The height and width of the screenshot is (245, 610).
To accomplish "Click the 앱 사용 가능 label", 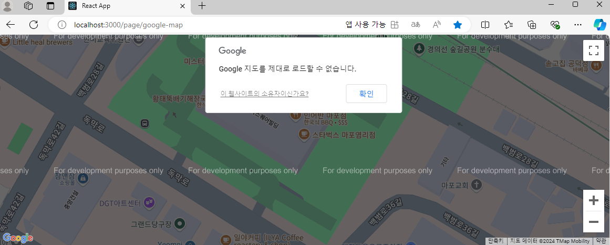I will tap(365, 25).
